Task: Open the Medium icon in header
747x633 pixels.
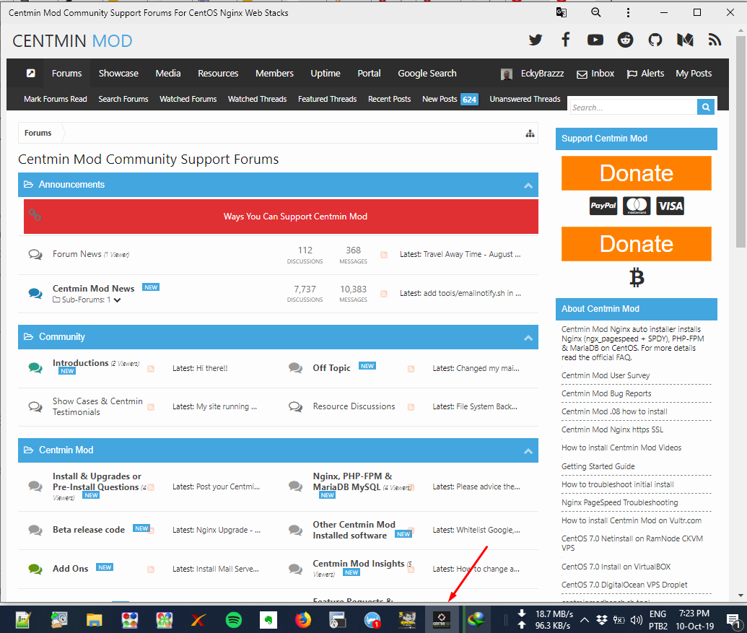Action: tap(685, 40)
